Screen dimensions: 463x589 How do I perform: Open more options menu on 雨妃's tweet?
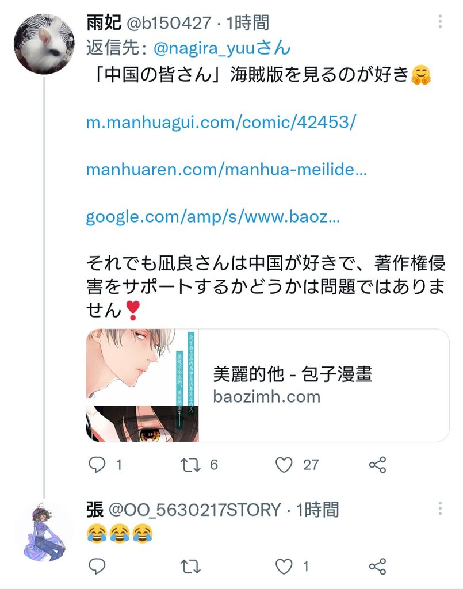(x=440, y=22)
